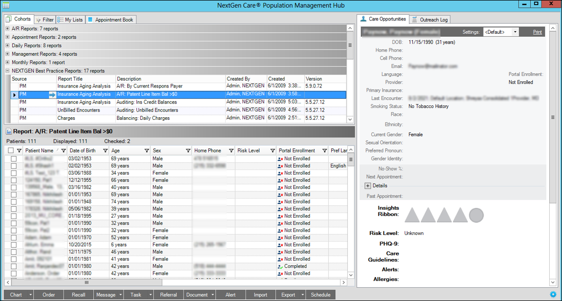Click the run-report arrow icon on selected row
562x301 pixels.
coord(52,95)
